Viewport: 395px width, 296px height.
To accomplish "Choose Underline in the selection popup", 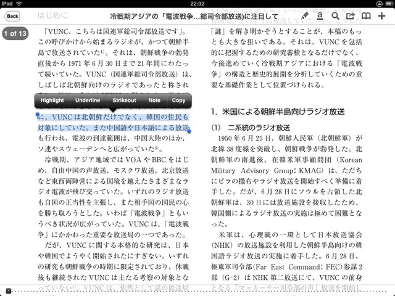I will [88, 100].
